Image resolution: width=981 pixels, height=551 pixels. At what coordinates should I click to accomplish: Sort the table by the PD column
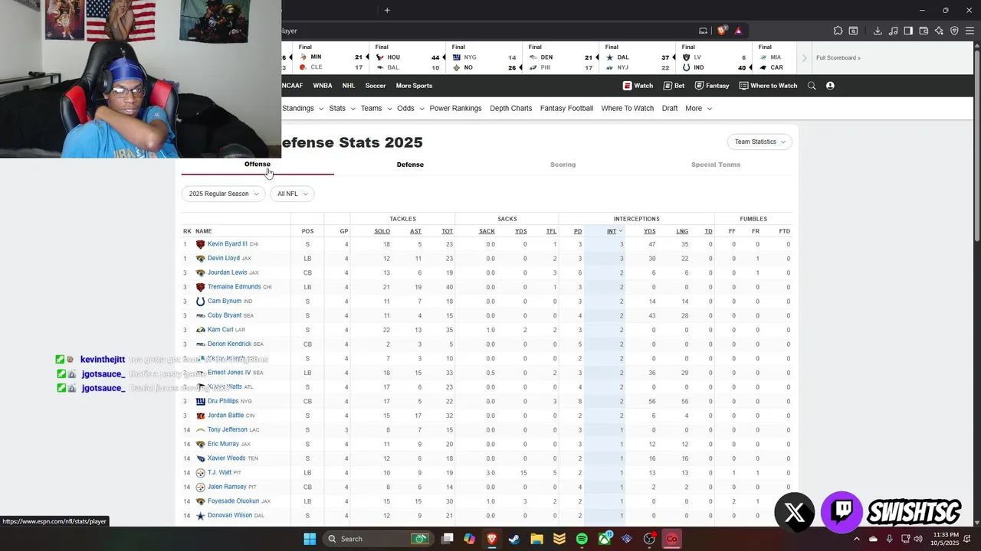point(578,231)
